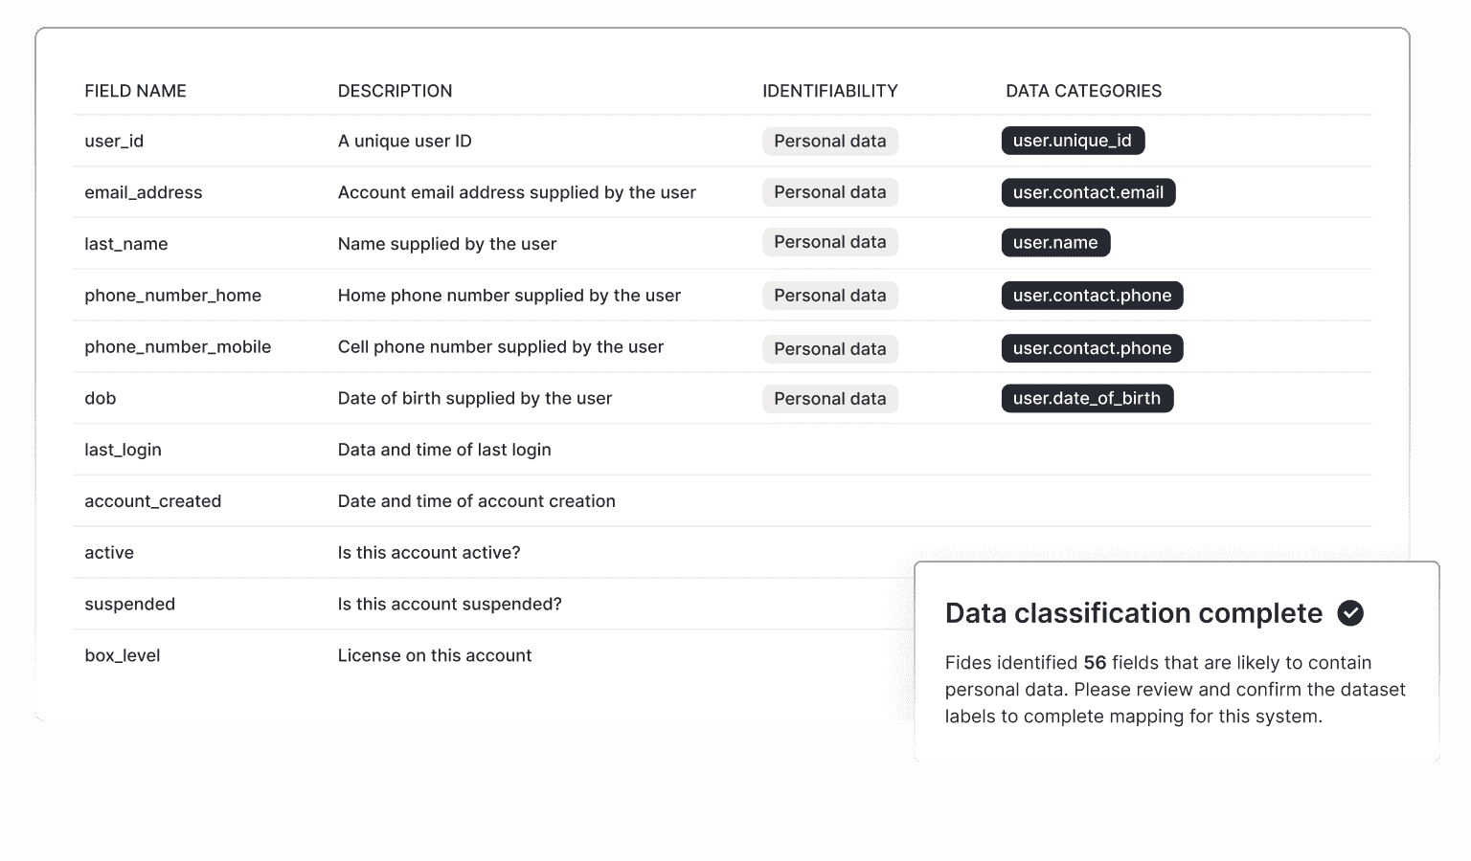Select the user.date_of_birth category tag

[1087, 398]
